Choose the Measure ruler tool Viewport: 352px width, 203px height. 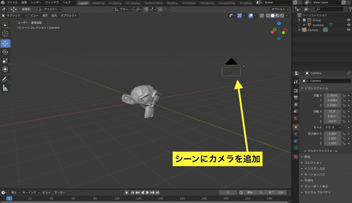click(x=5, y=87)
